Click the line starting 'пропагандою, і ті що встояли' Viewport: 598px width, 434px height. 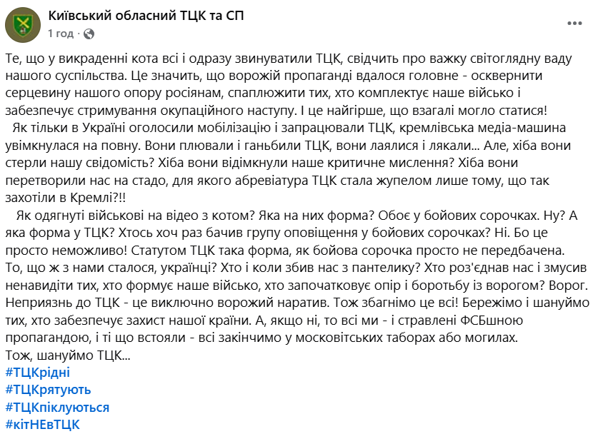point(271,338)
